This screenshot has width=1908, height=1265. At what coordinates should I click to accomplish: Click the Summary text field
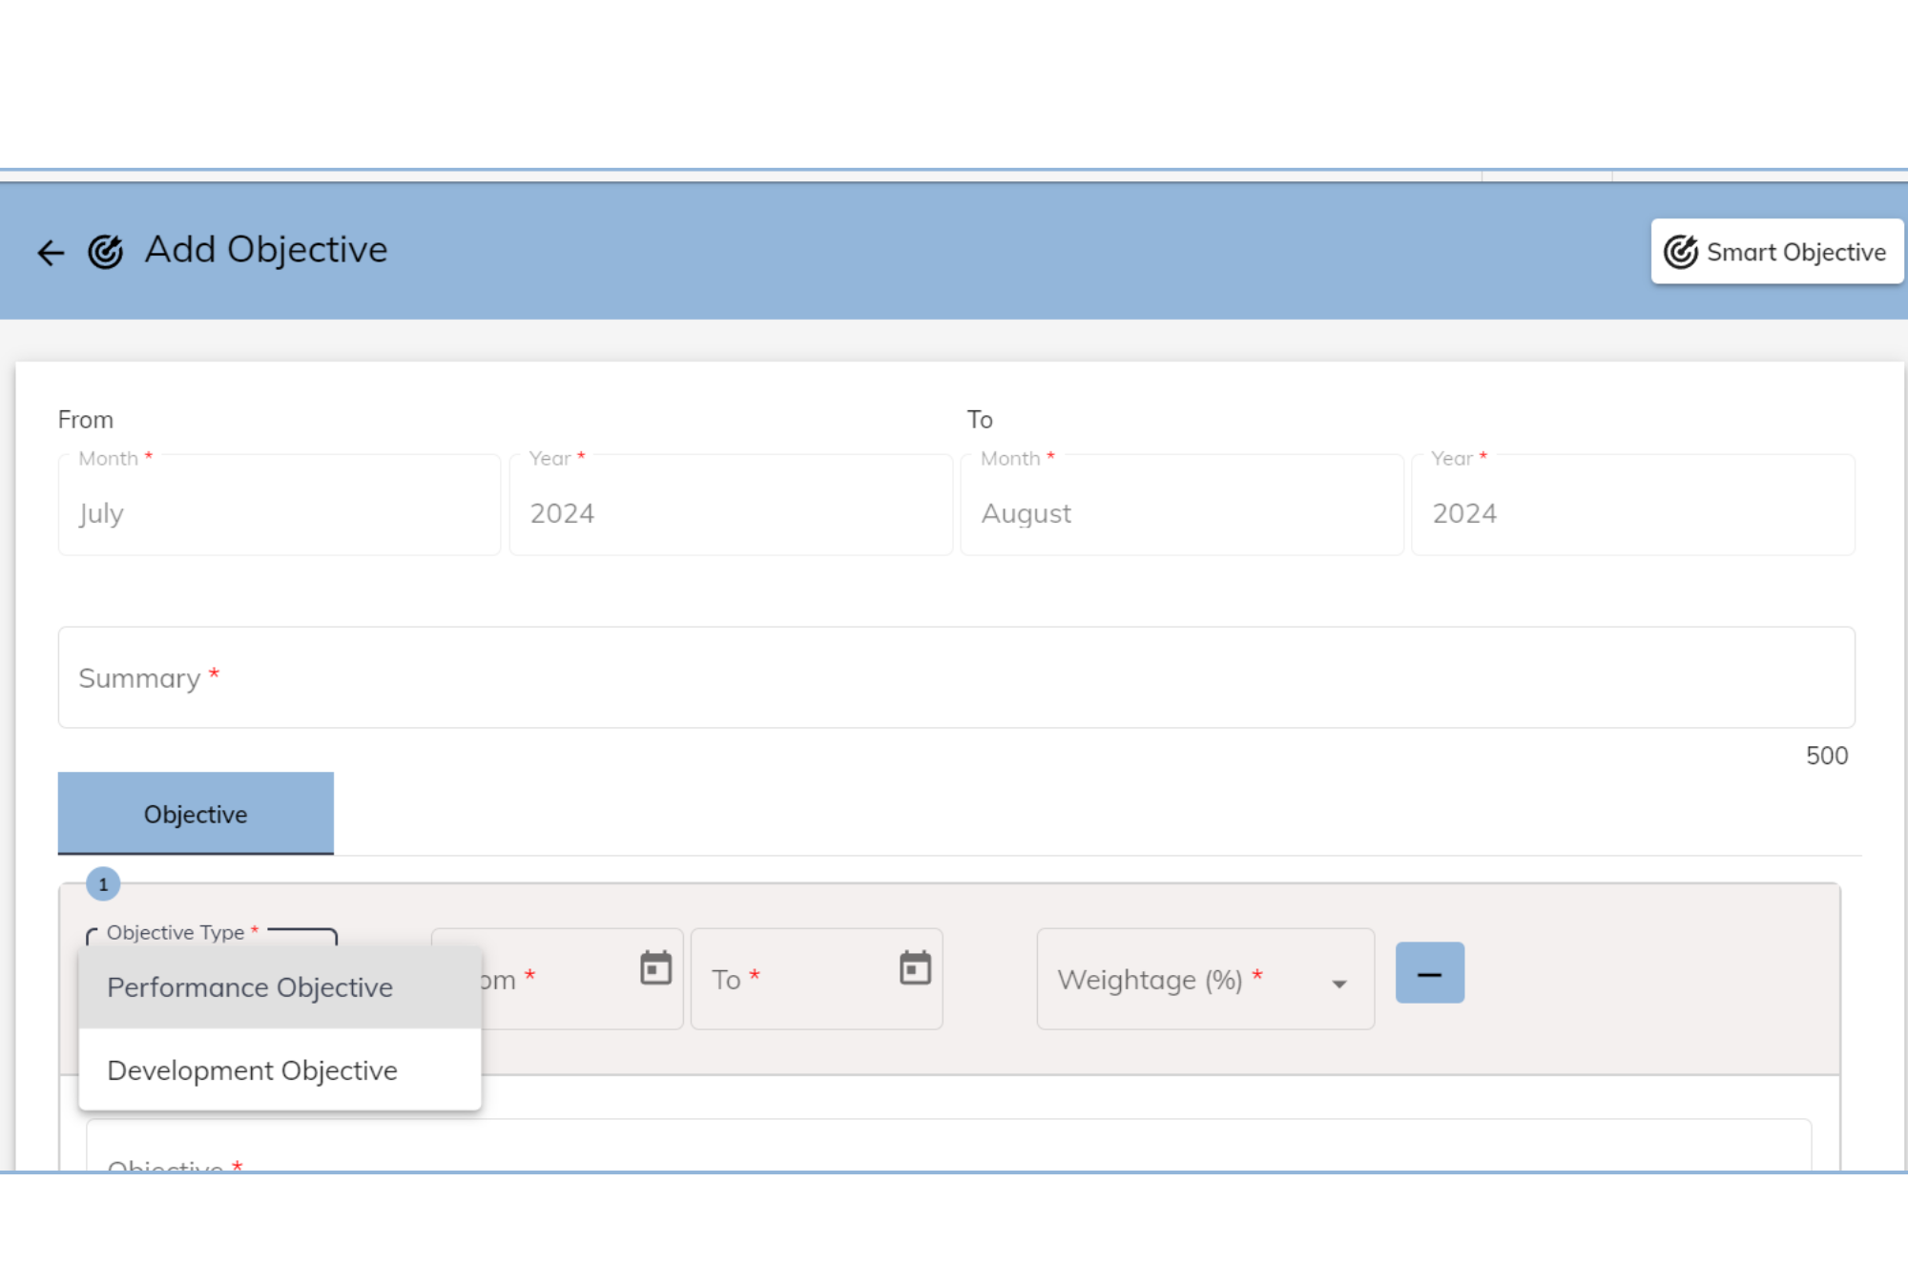956,677
